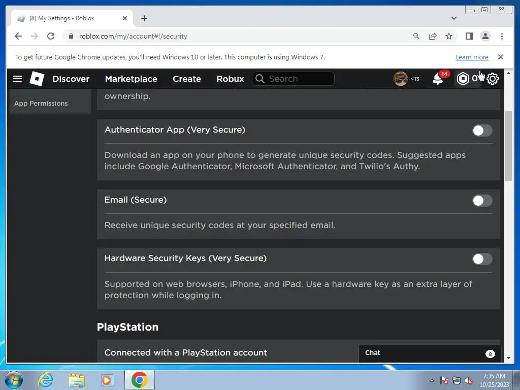This screenshot has height=390, width=520.
Task: Show hidden tray icons arrow
Action: 432,381
